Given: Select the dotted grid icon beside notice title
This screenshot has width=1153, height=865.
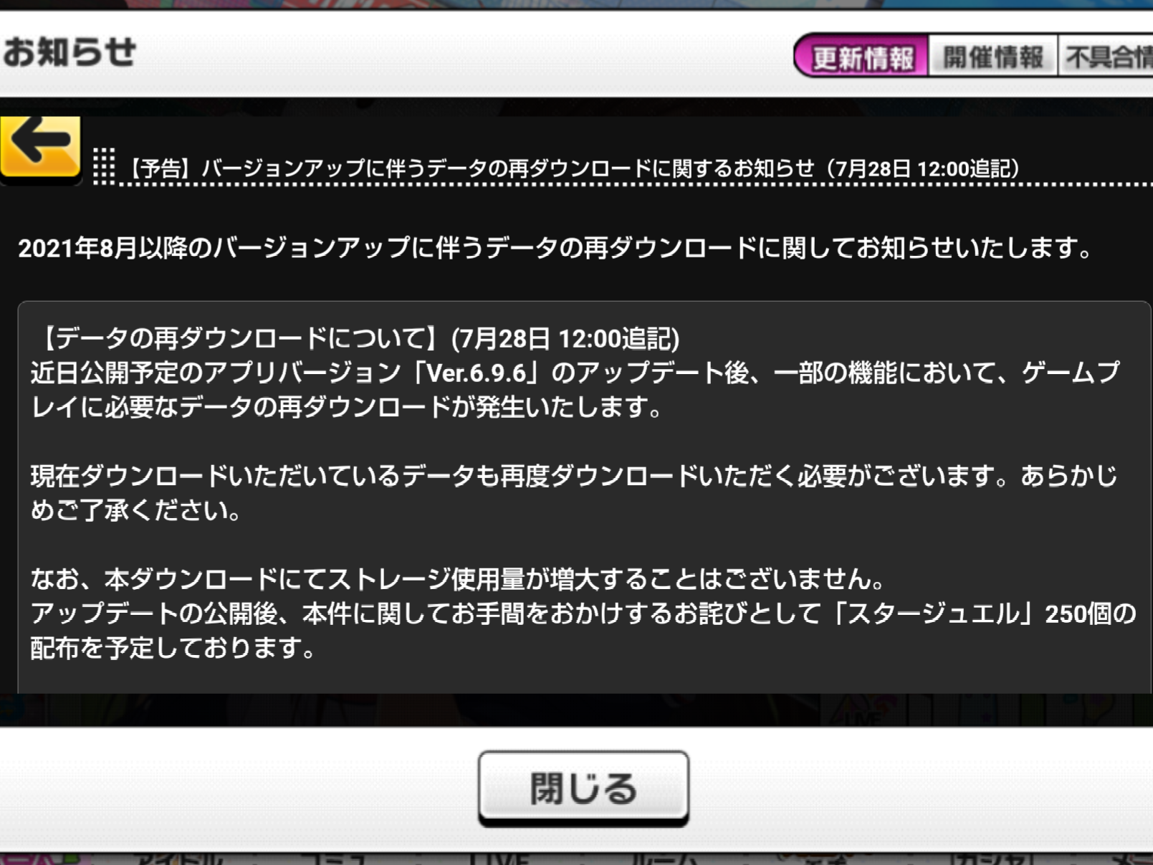Looking at the screenshot, I should click(x=104, y=166).
